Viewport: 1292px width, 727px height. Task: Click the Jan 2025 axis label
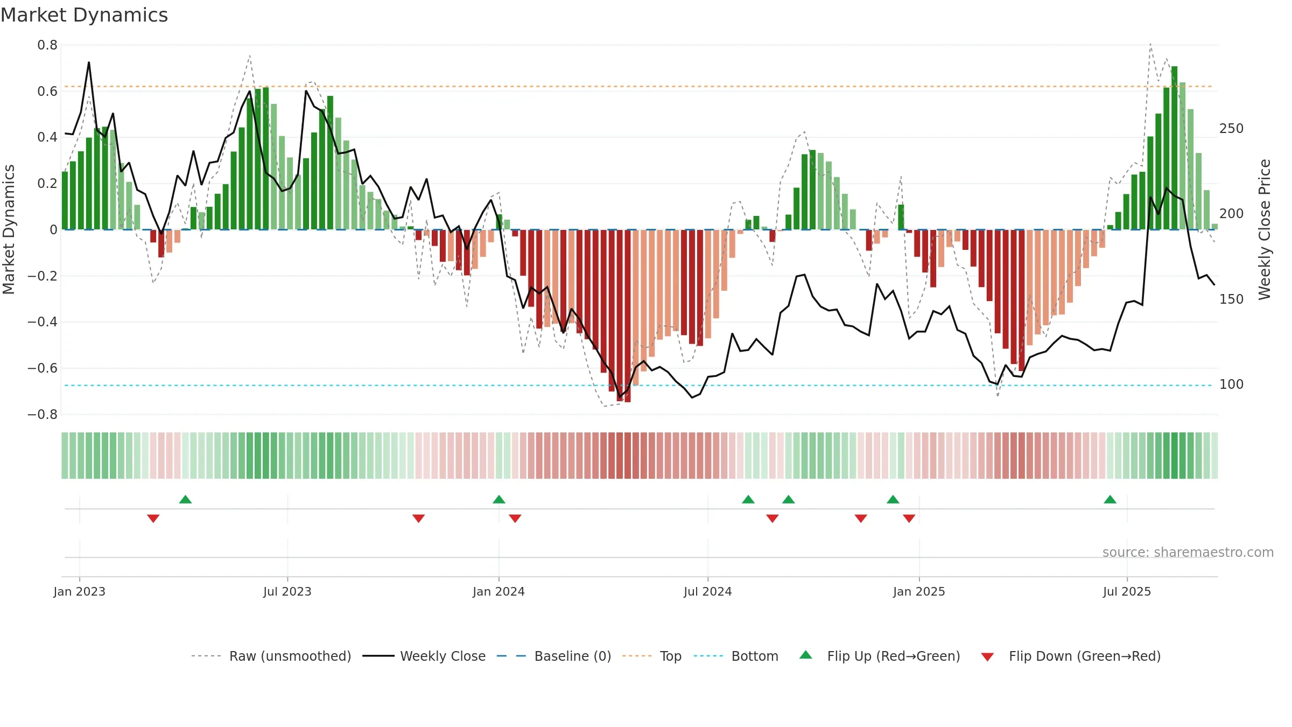[x=919, y=591]
